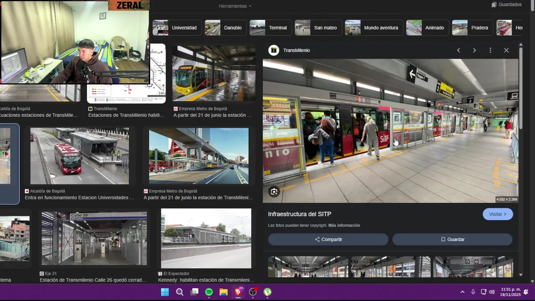Open taskbar Search
The image size is (535, 301).
[180, 292]
